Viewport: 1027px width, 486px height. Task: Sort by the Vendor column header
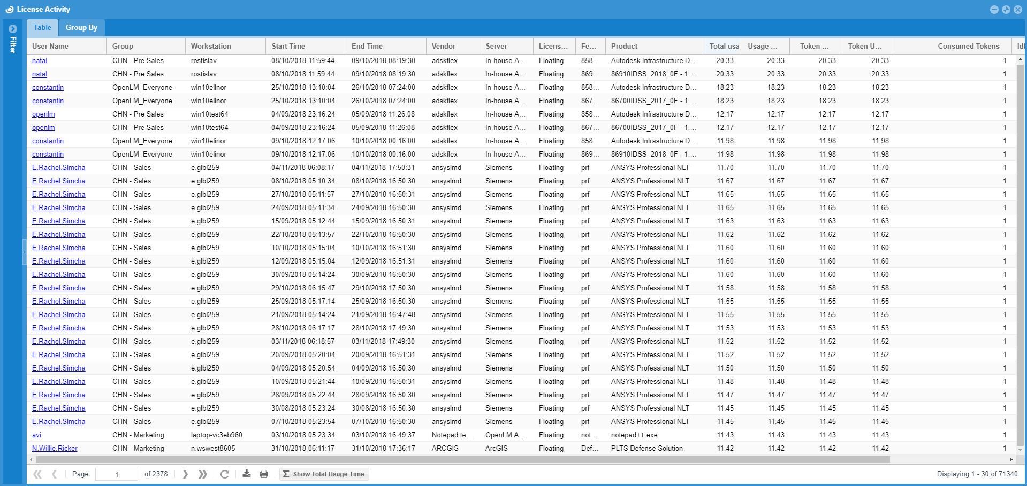coord(444,47)
